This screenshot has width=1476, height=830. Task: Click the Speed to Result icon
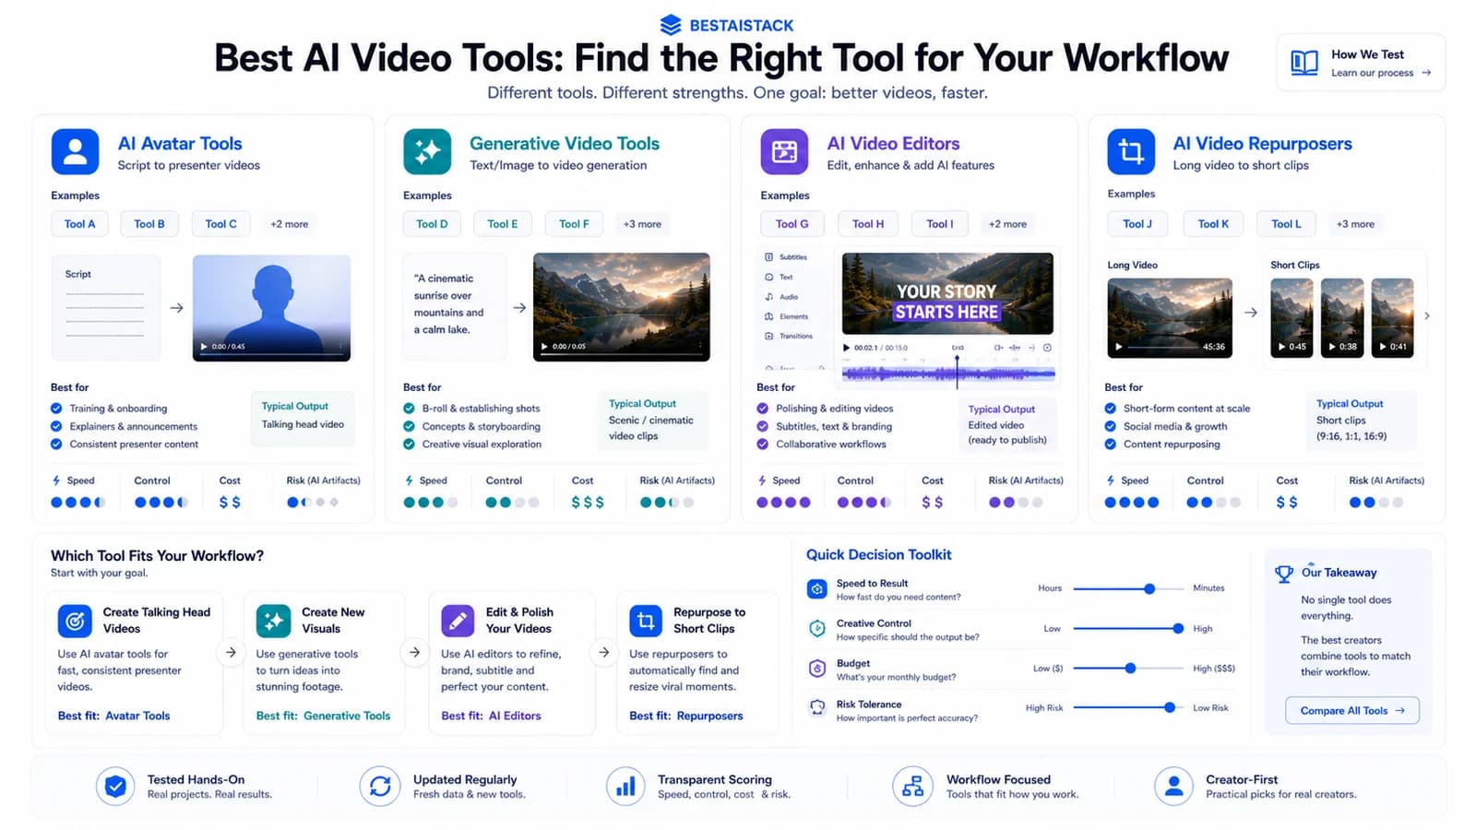[816, 588]
